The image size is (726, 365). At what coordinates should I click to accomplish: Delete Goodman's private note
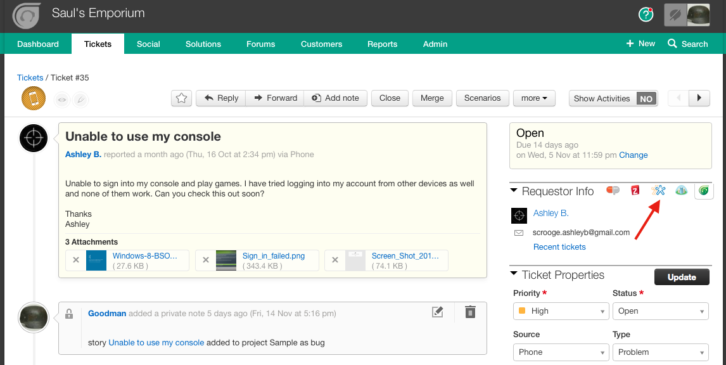click(x=470, y=312)
